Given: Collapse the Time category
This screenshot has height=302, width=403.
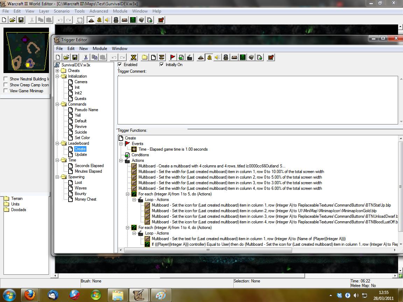Looking at the screenshot, I should click(57, 160).
